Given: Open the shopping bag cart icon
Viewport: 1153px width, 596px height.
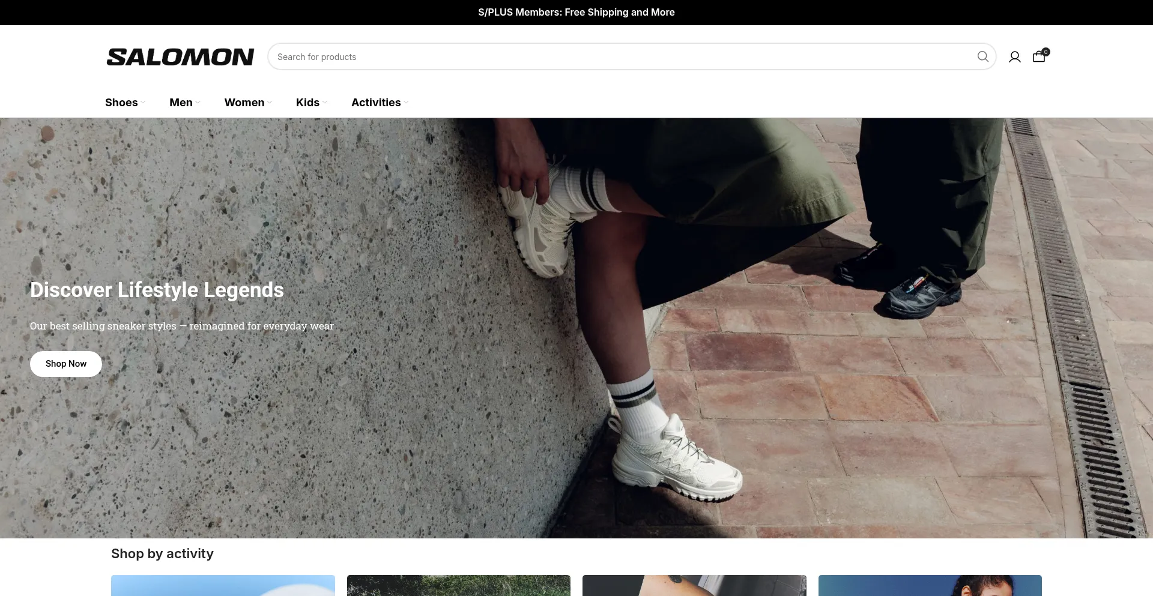Looking at the screenshot, I should tap(1040, 56).
